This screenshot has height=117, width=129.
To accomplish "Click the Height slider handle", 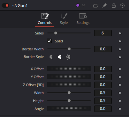I will click(x=69, y=100).
